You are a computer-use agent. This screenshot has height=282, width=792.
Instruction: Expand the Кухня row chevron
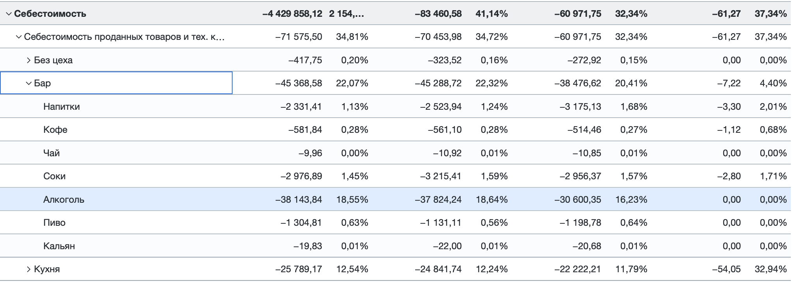[x=29, y=269]
